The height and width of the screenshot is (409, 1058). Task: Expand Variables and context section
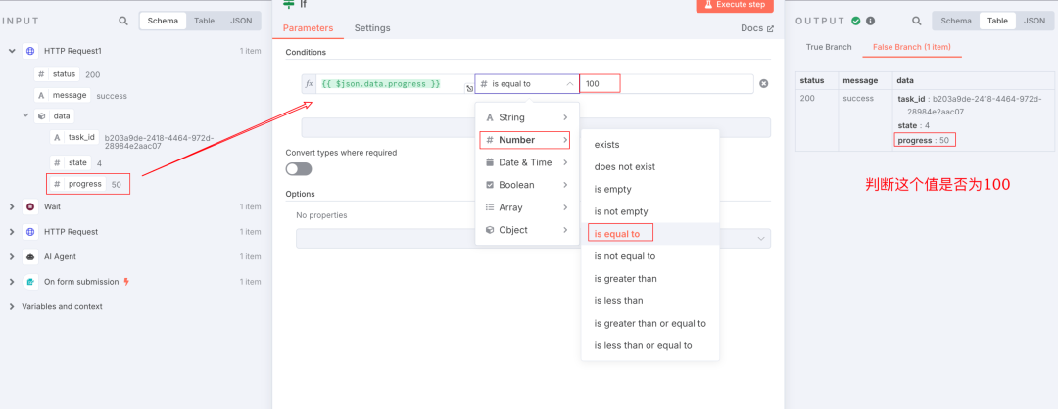(12, 306)
